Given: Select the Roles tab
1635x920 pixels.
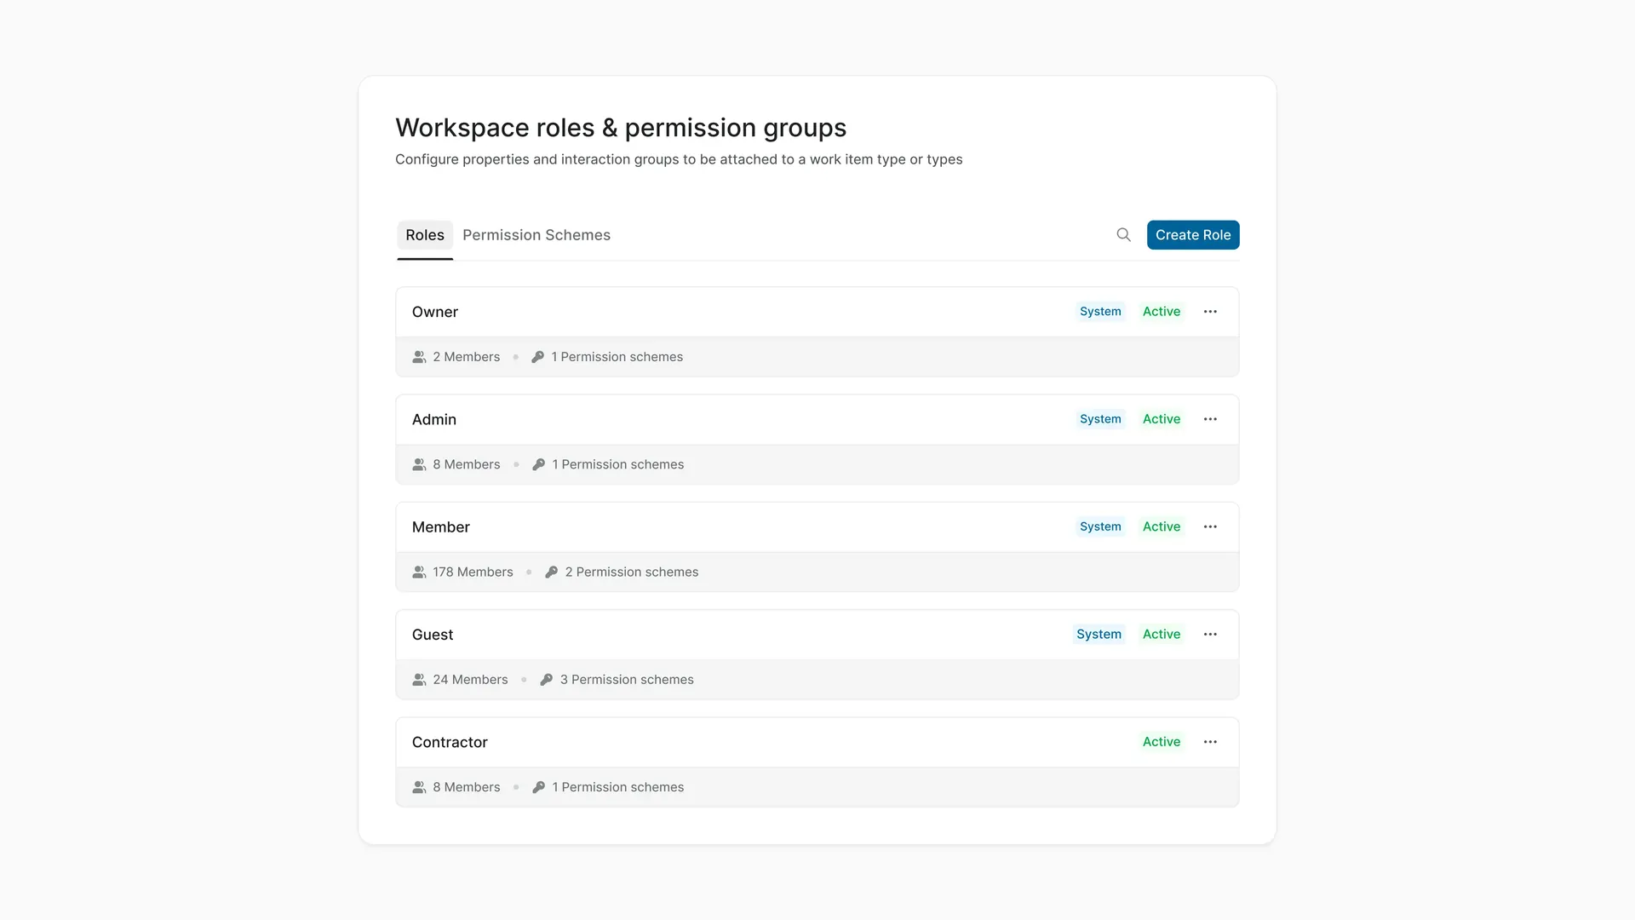Looking at the screenshot, I should click(425, 235).
